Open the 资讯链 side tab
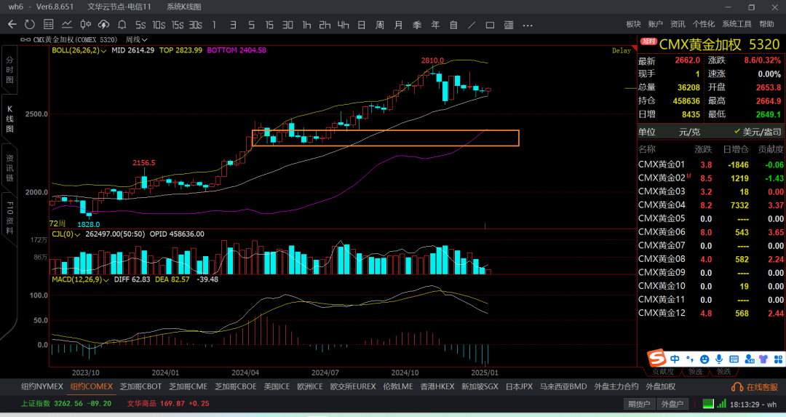 pos(9,167)
